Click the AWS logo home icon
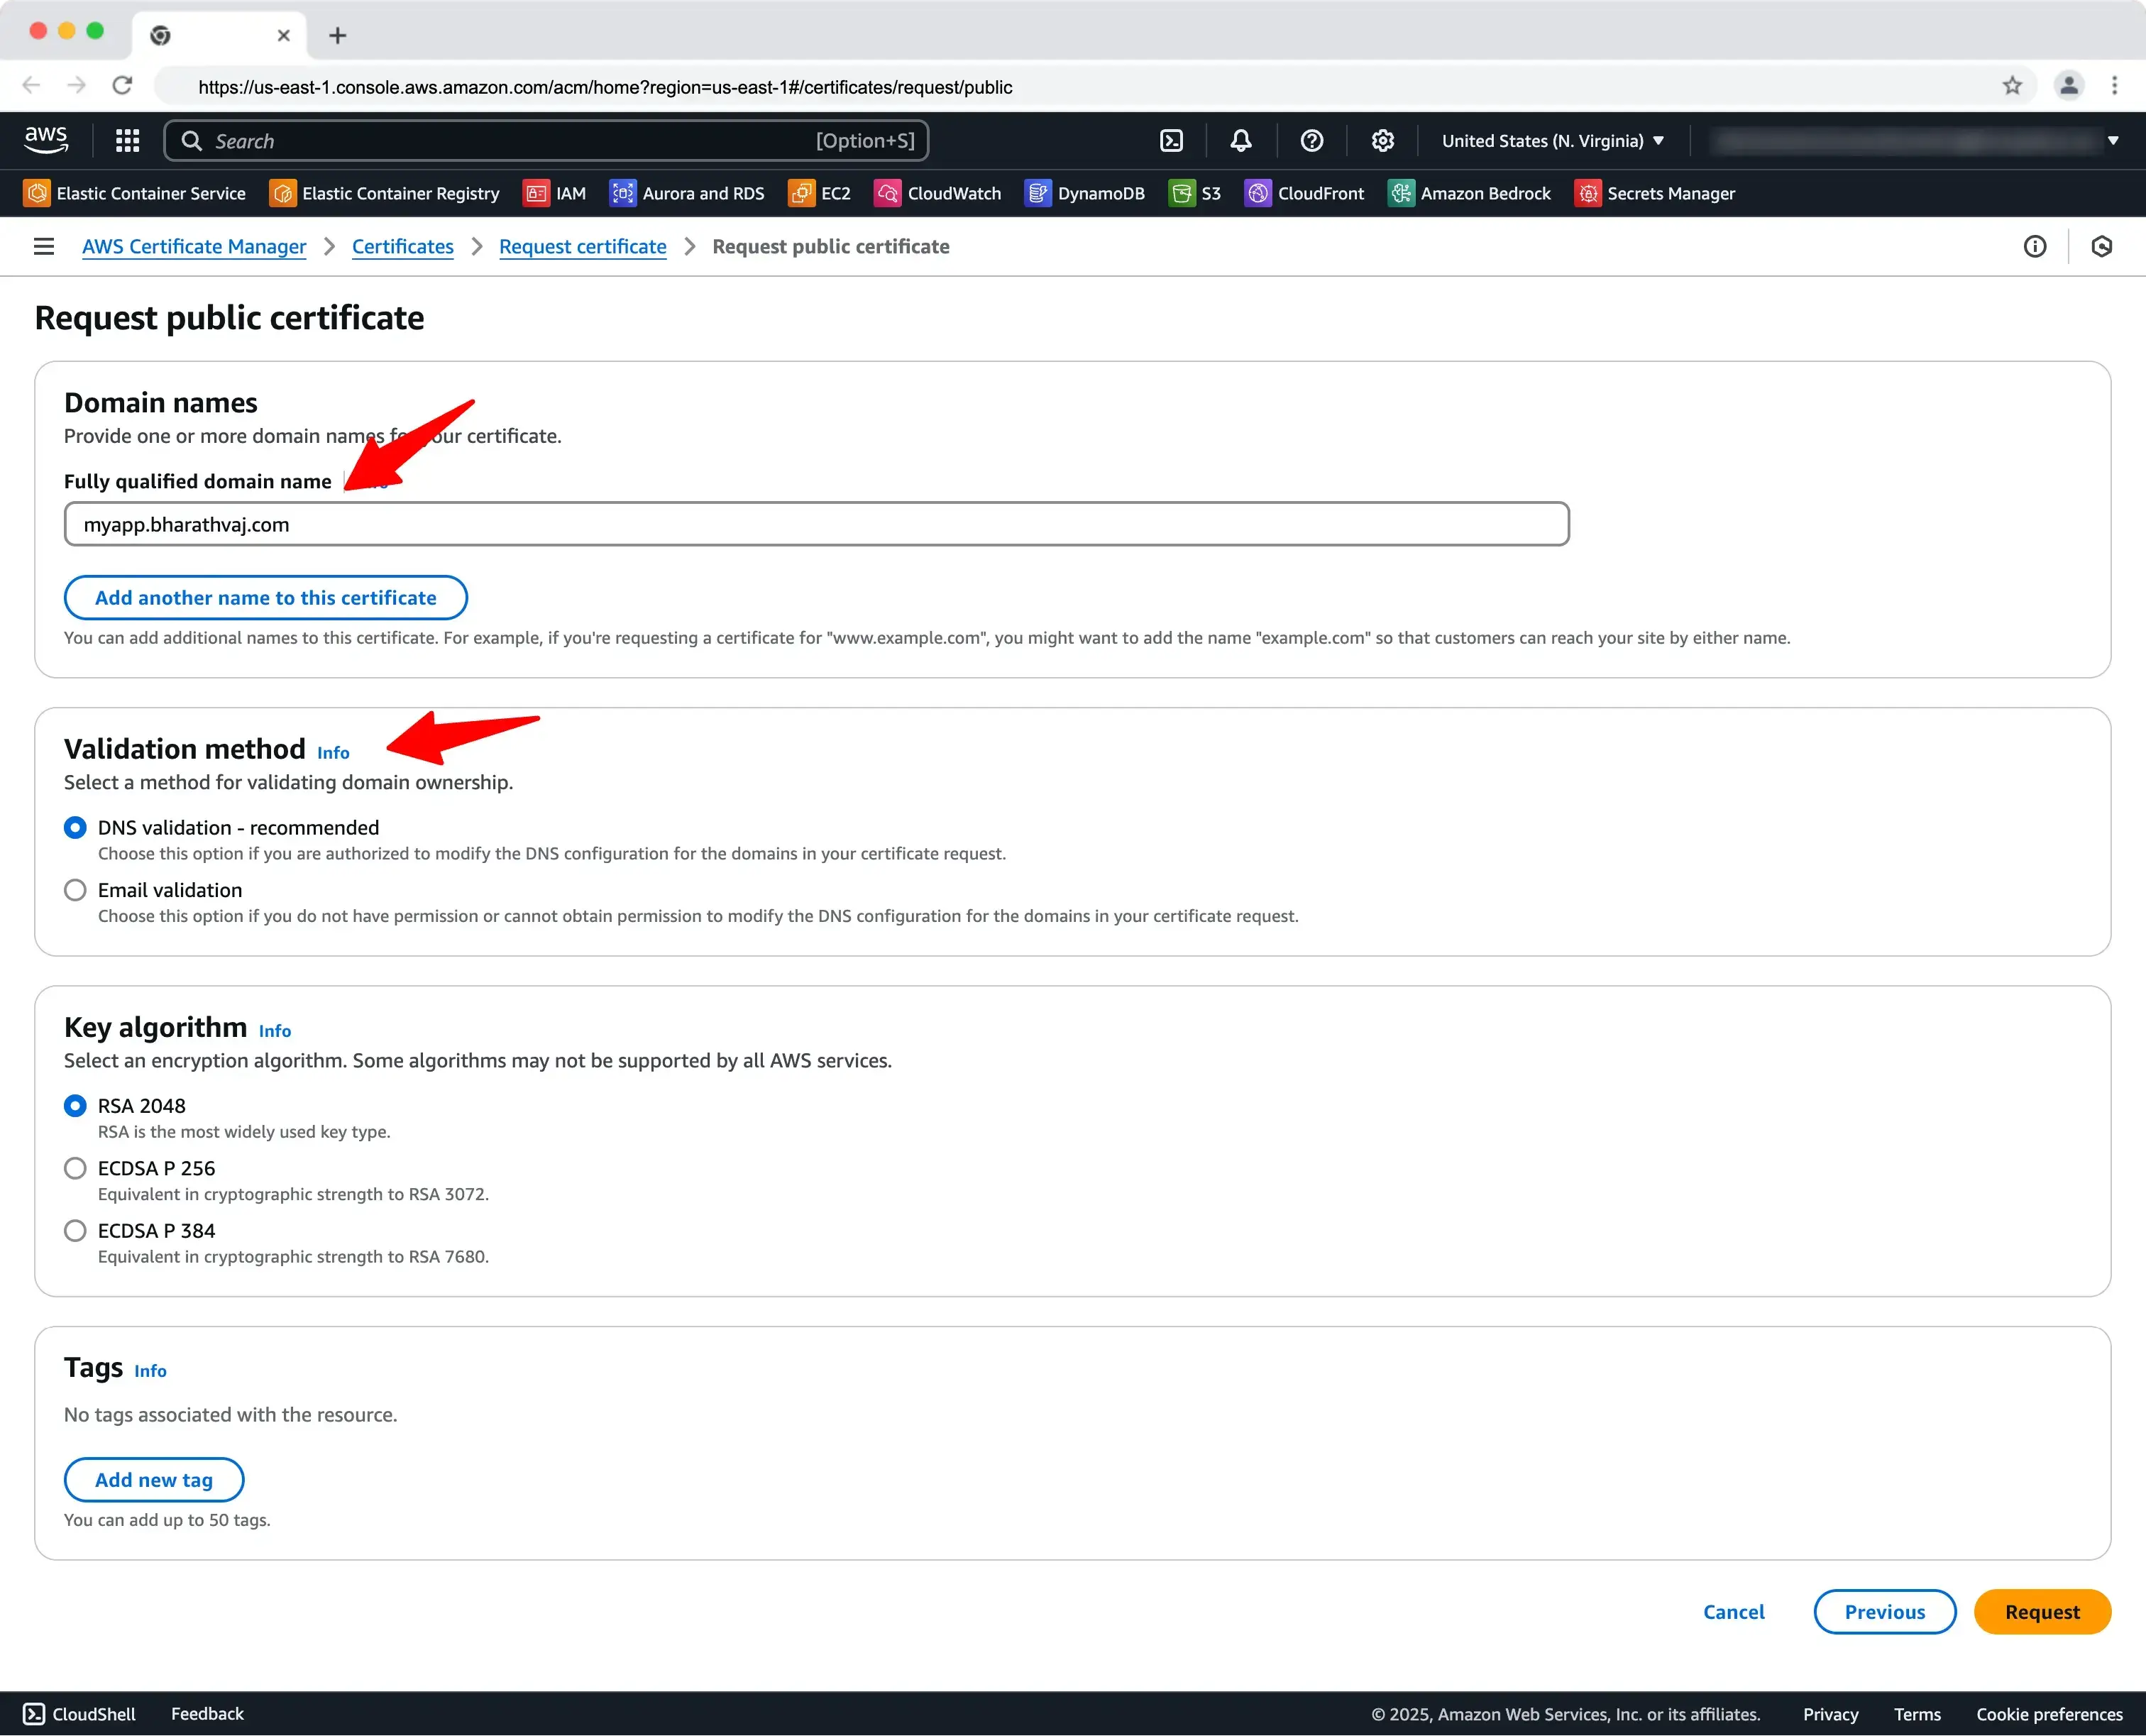Screen dimensions: 2146x1736 tap(46, 140)
